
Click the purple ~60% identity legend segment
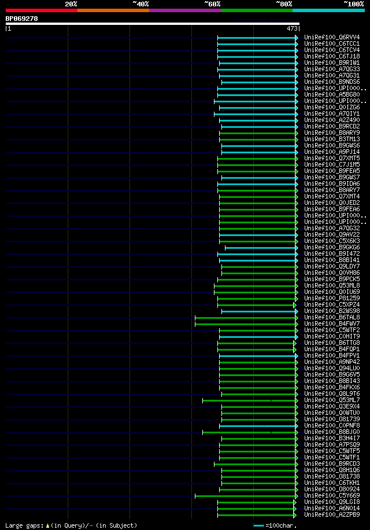click(185, 10)
